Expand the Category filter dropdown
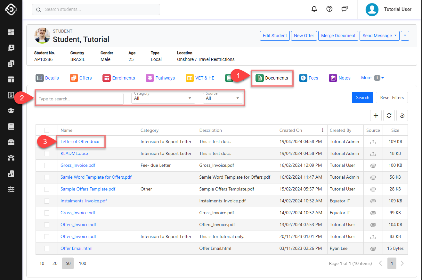Viewport: 422px width, 280px height. coord(163,98)
